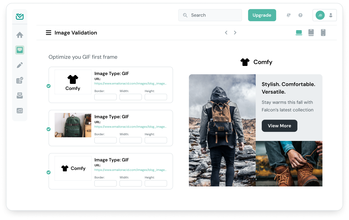Toggle the check mark on the horizontal Comfy logo card
Image resolution: width=349 pixels, height=220 pixels.
tap(48, 172)
